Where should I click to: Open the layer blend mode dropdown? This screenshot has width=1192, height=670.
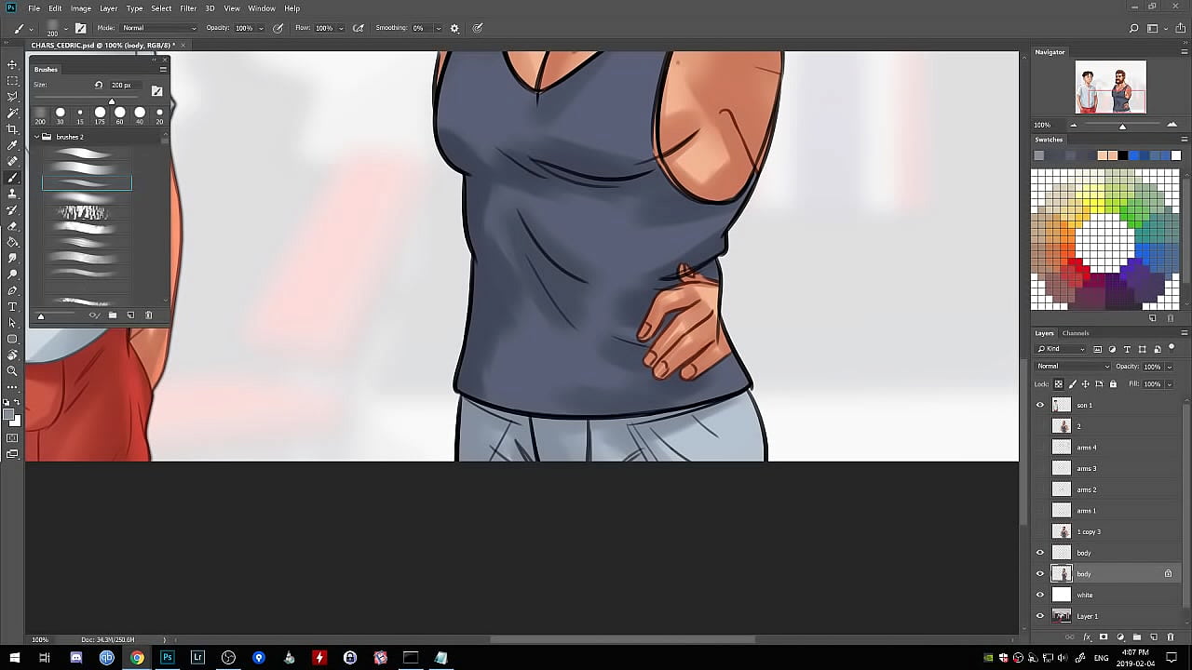coord(1073,367)
